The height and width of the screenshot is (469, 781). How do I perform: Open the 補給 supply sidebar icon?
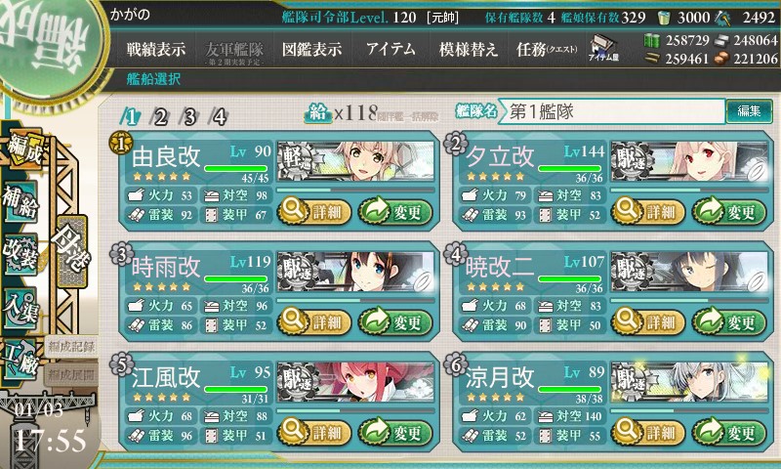point(20,202)
